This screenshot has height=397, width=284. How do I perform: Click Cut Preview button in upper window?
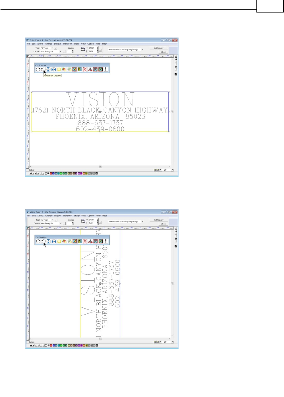pos(159,48)
